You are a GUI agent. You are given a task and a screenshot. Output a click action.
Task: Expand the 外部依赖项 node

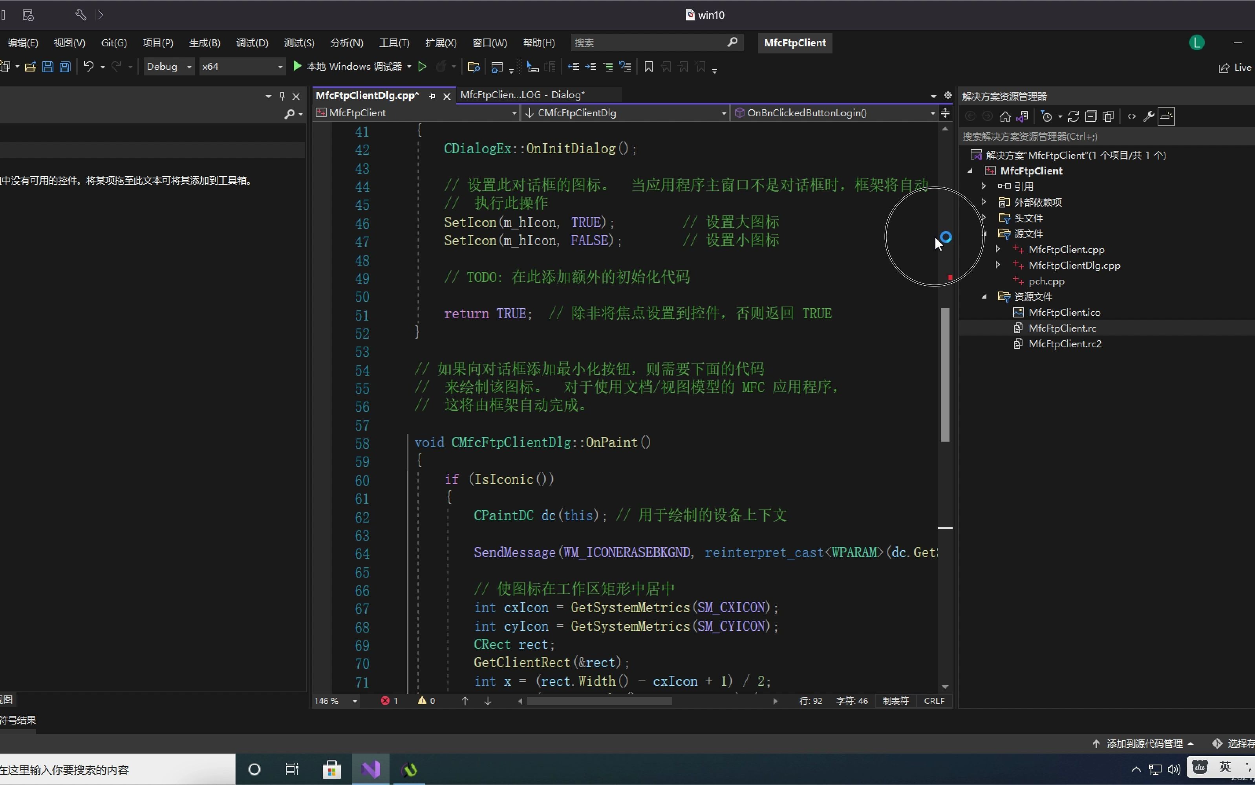983,202
